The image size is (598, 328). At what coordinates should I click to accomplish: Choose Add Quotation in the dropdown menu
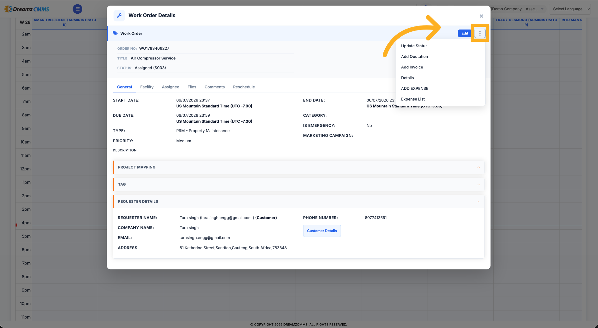[414, 56]
